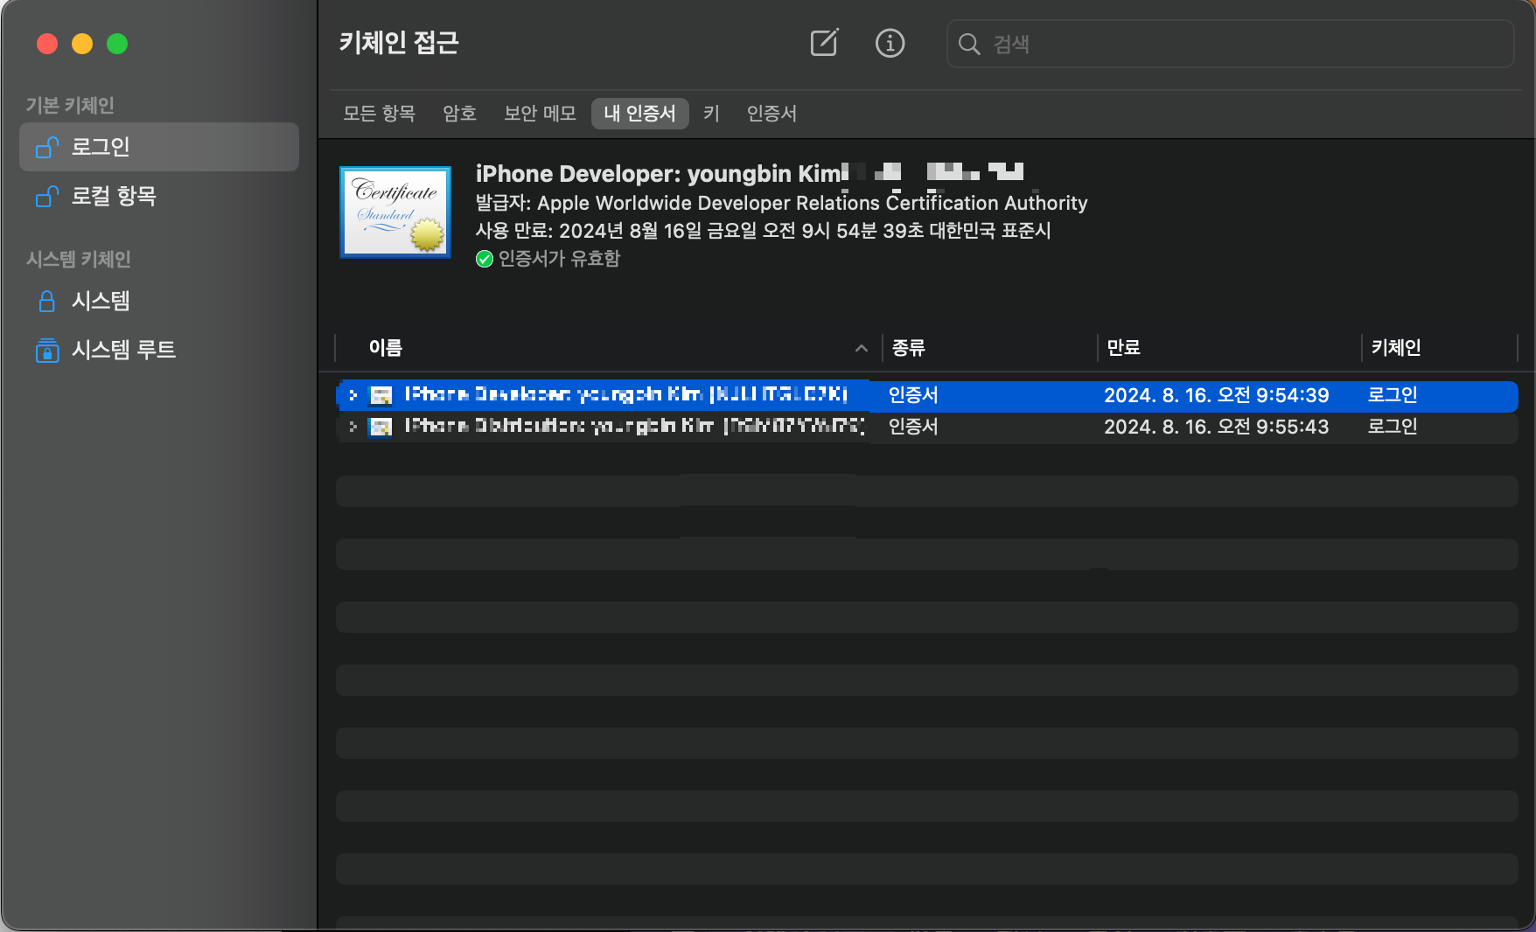Minimize the 키체인 접근 window
This screenshot has width=1536, height=932.
pos(82,44)
